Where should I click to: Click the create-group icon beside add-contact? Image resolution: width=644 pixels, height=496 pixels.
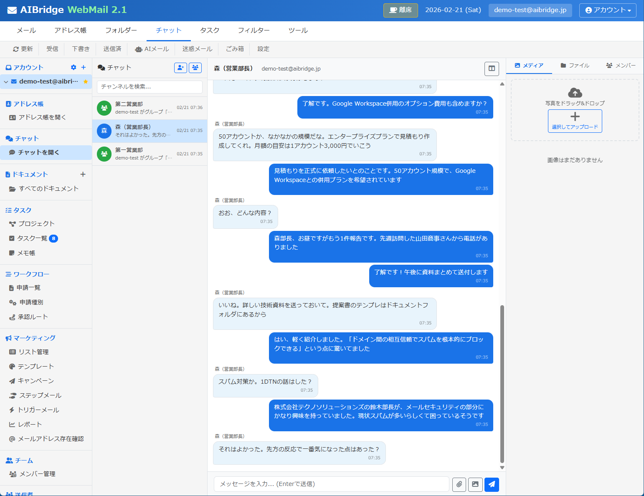(x=195, y=68)
